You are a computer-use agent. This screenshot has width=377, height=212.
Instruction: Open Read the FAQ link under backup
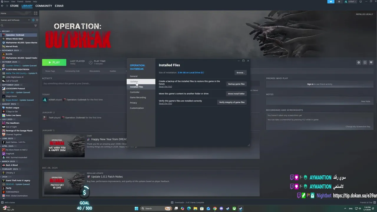click(x=165, y=87)
